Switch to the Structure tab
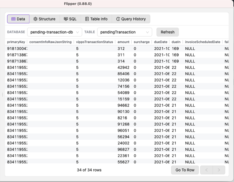The height and width of the screenshot is (182, 234). point(44,19)
